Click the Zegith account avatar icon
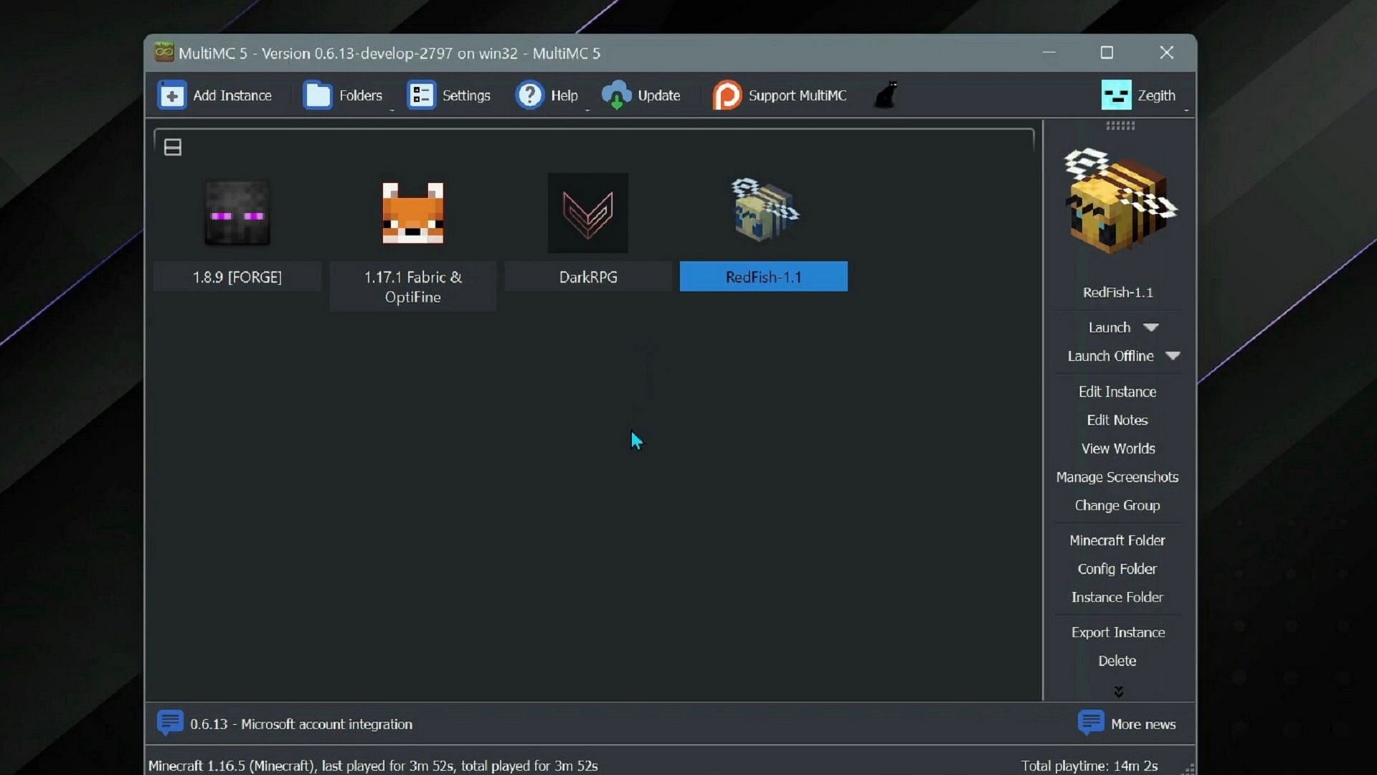The image size is (1377, 775). 1118,95
